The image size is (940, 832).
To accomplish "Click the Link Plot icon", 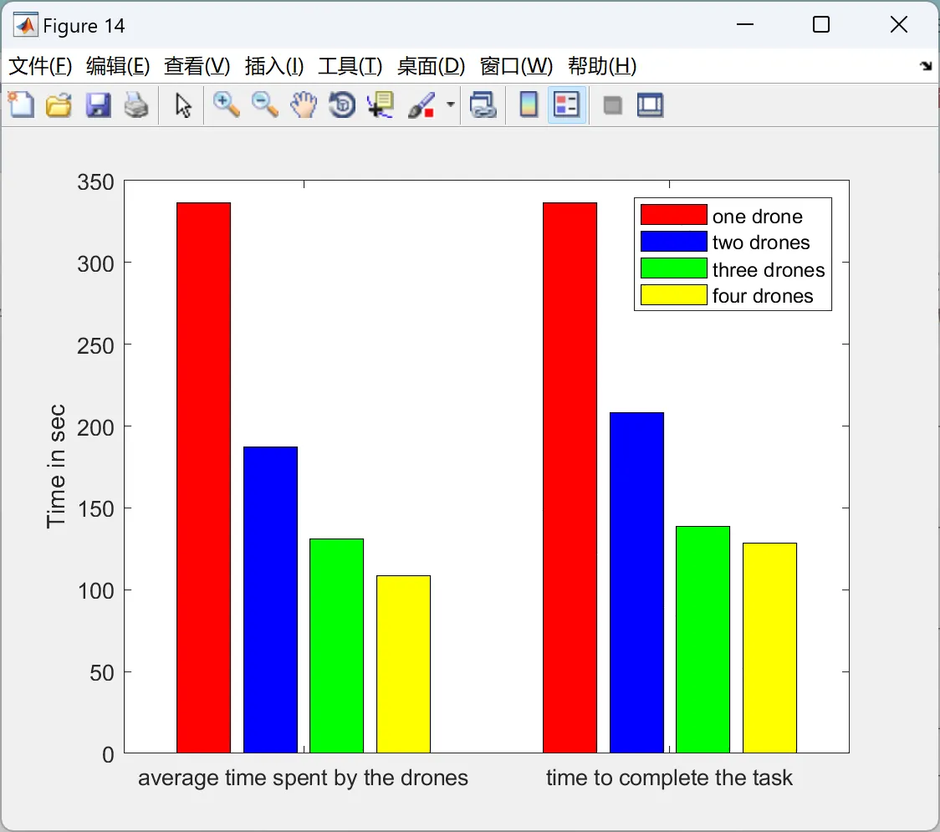I will (483, 105).
